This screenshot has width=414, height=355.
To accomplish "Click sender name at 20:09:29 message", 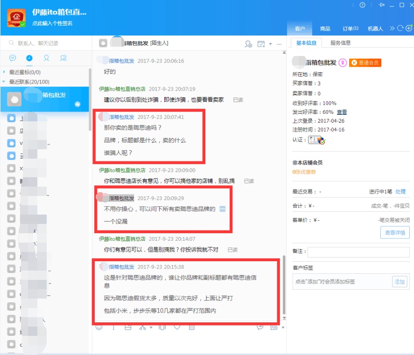I will pyautogui.click(x=121, y=198).
